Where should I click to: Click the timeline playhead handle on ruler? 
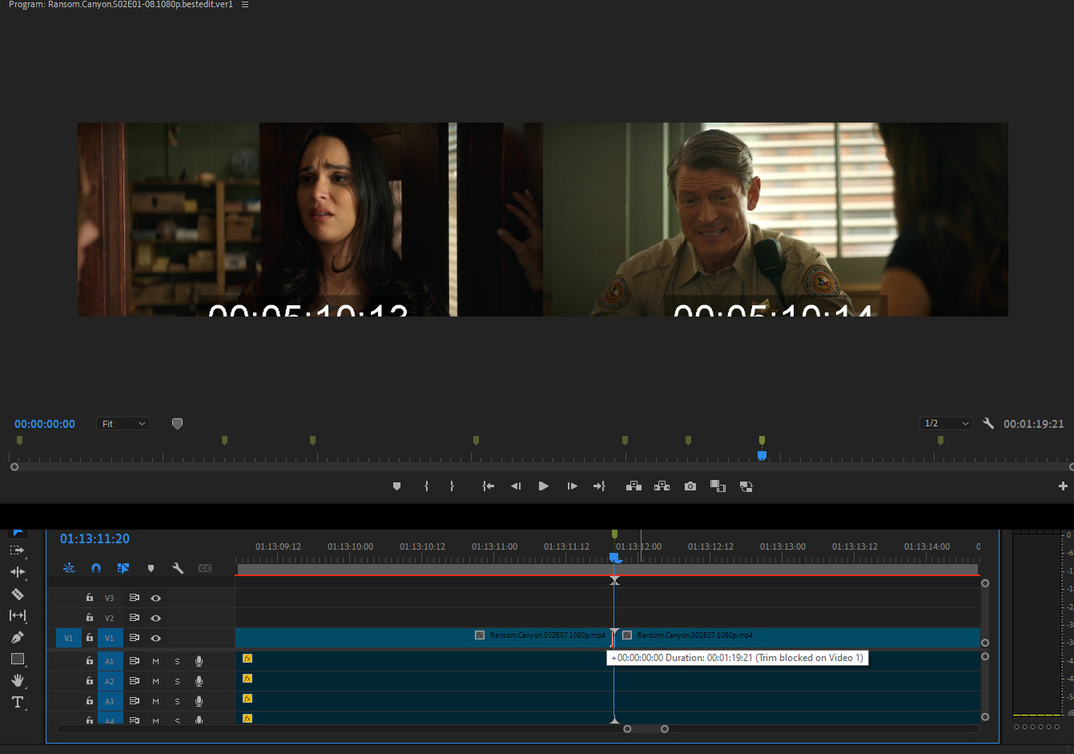click(614, 557)
